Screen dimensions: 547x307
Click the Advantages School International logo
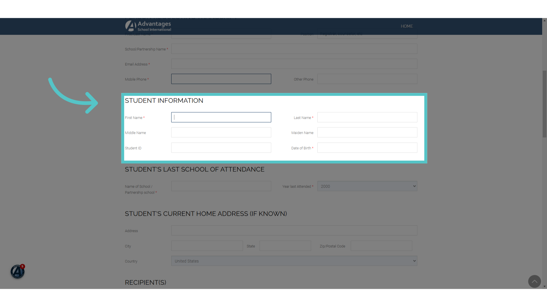(148, 26)
